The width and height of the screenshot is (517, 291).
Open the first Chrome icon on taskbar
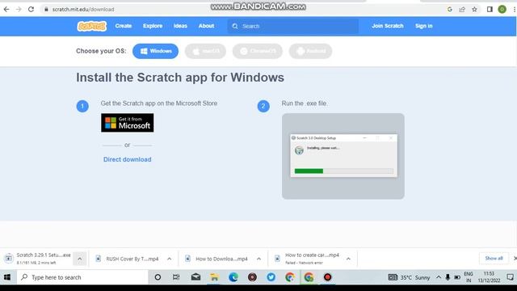tap(290, 277)
